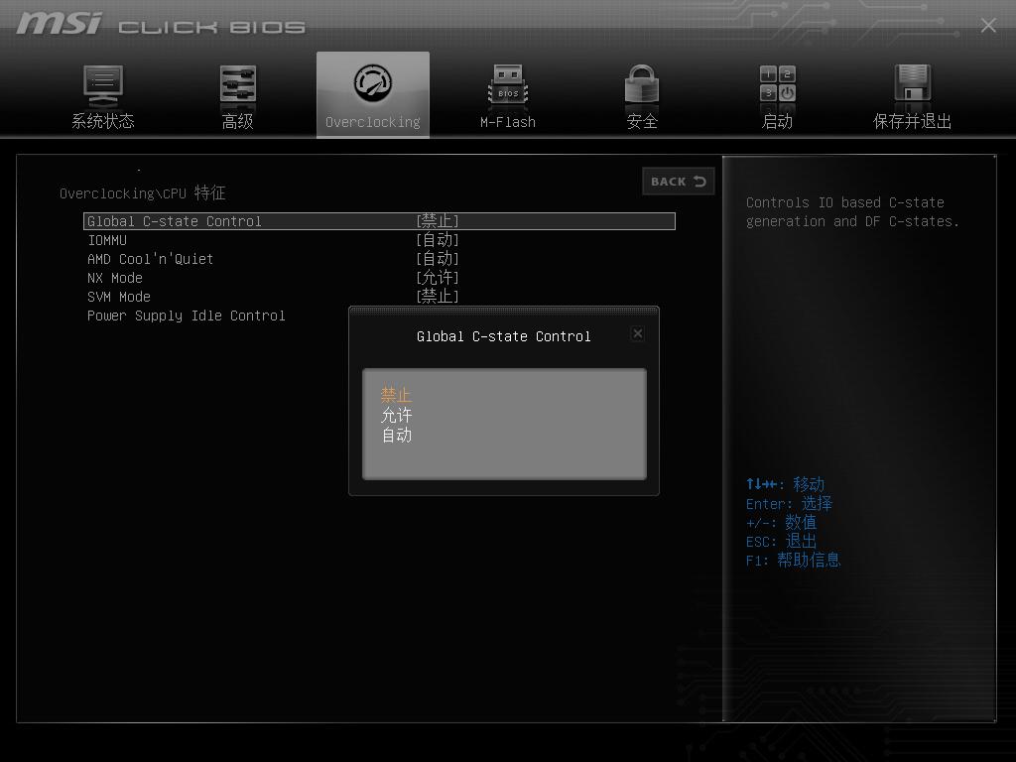The height and width of the screenshot is (762, 1016).
Task: Click the 高级 sliders icon
Action: click(x=237, y=86)
